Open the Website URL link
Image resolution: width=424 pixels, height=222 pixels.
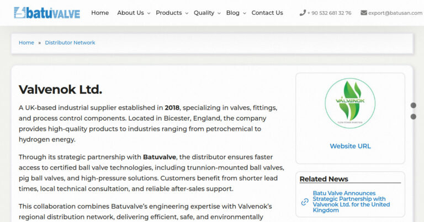[x=350, y=146]
